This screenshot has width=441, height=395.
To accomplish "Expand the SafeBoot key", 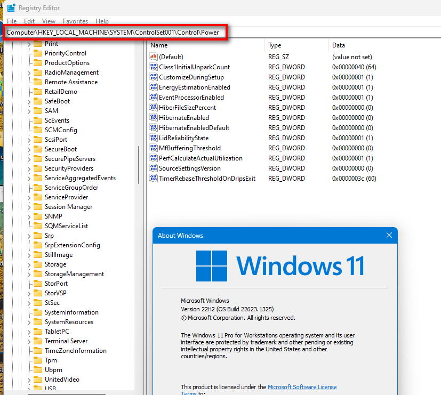I will tap(29, 102).
